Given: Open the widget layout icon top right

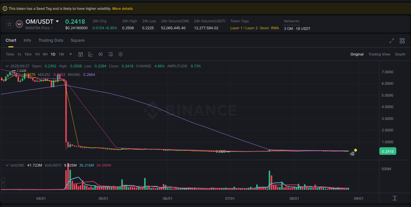Looking at the screenshot, I should coord(402,41).
